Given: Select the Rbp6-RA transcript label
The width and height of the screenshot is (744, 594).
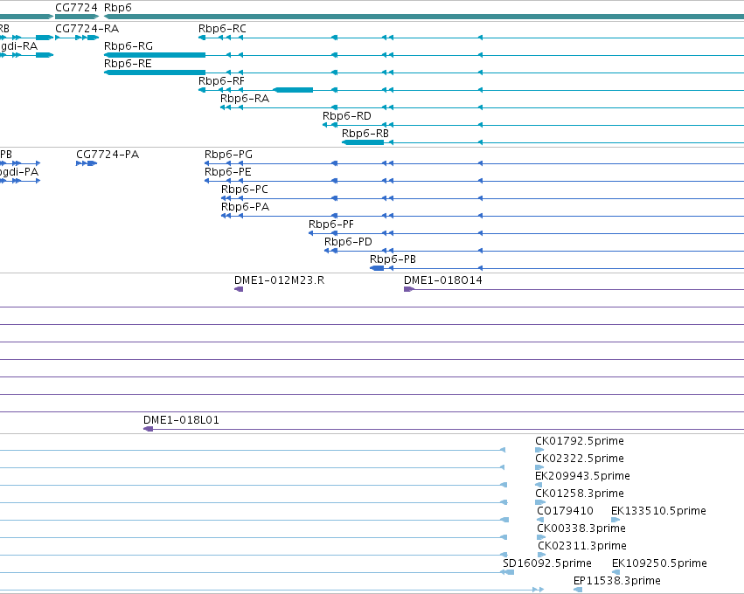Looking at the screenshot, I should (x=245, y=99).
